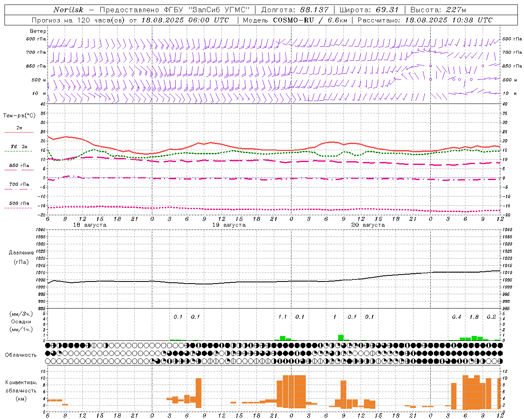Viewport: 524px width, 419px height.
Task: Click the Осадки precipitation label
Action: [21, 322]
